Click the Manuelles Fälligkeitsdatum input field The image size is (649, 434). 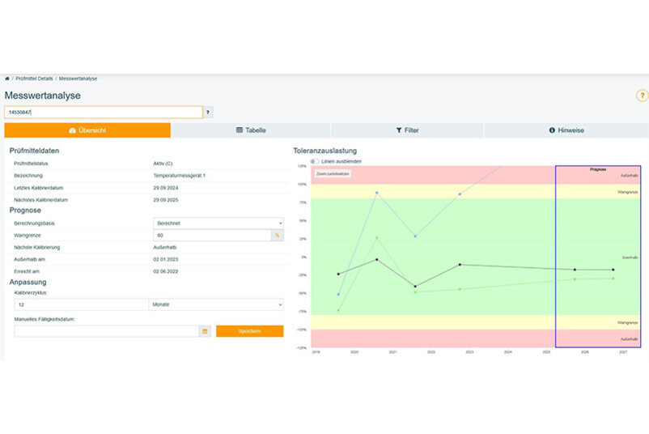point(101,331)
